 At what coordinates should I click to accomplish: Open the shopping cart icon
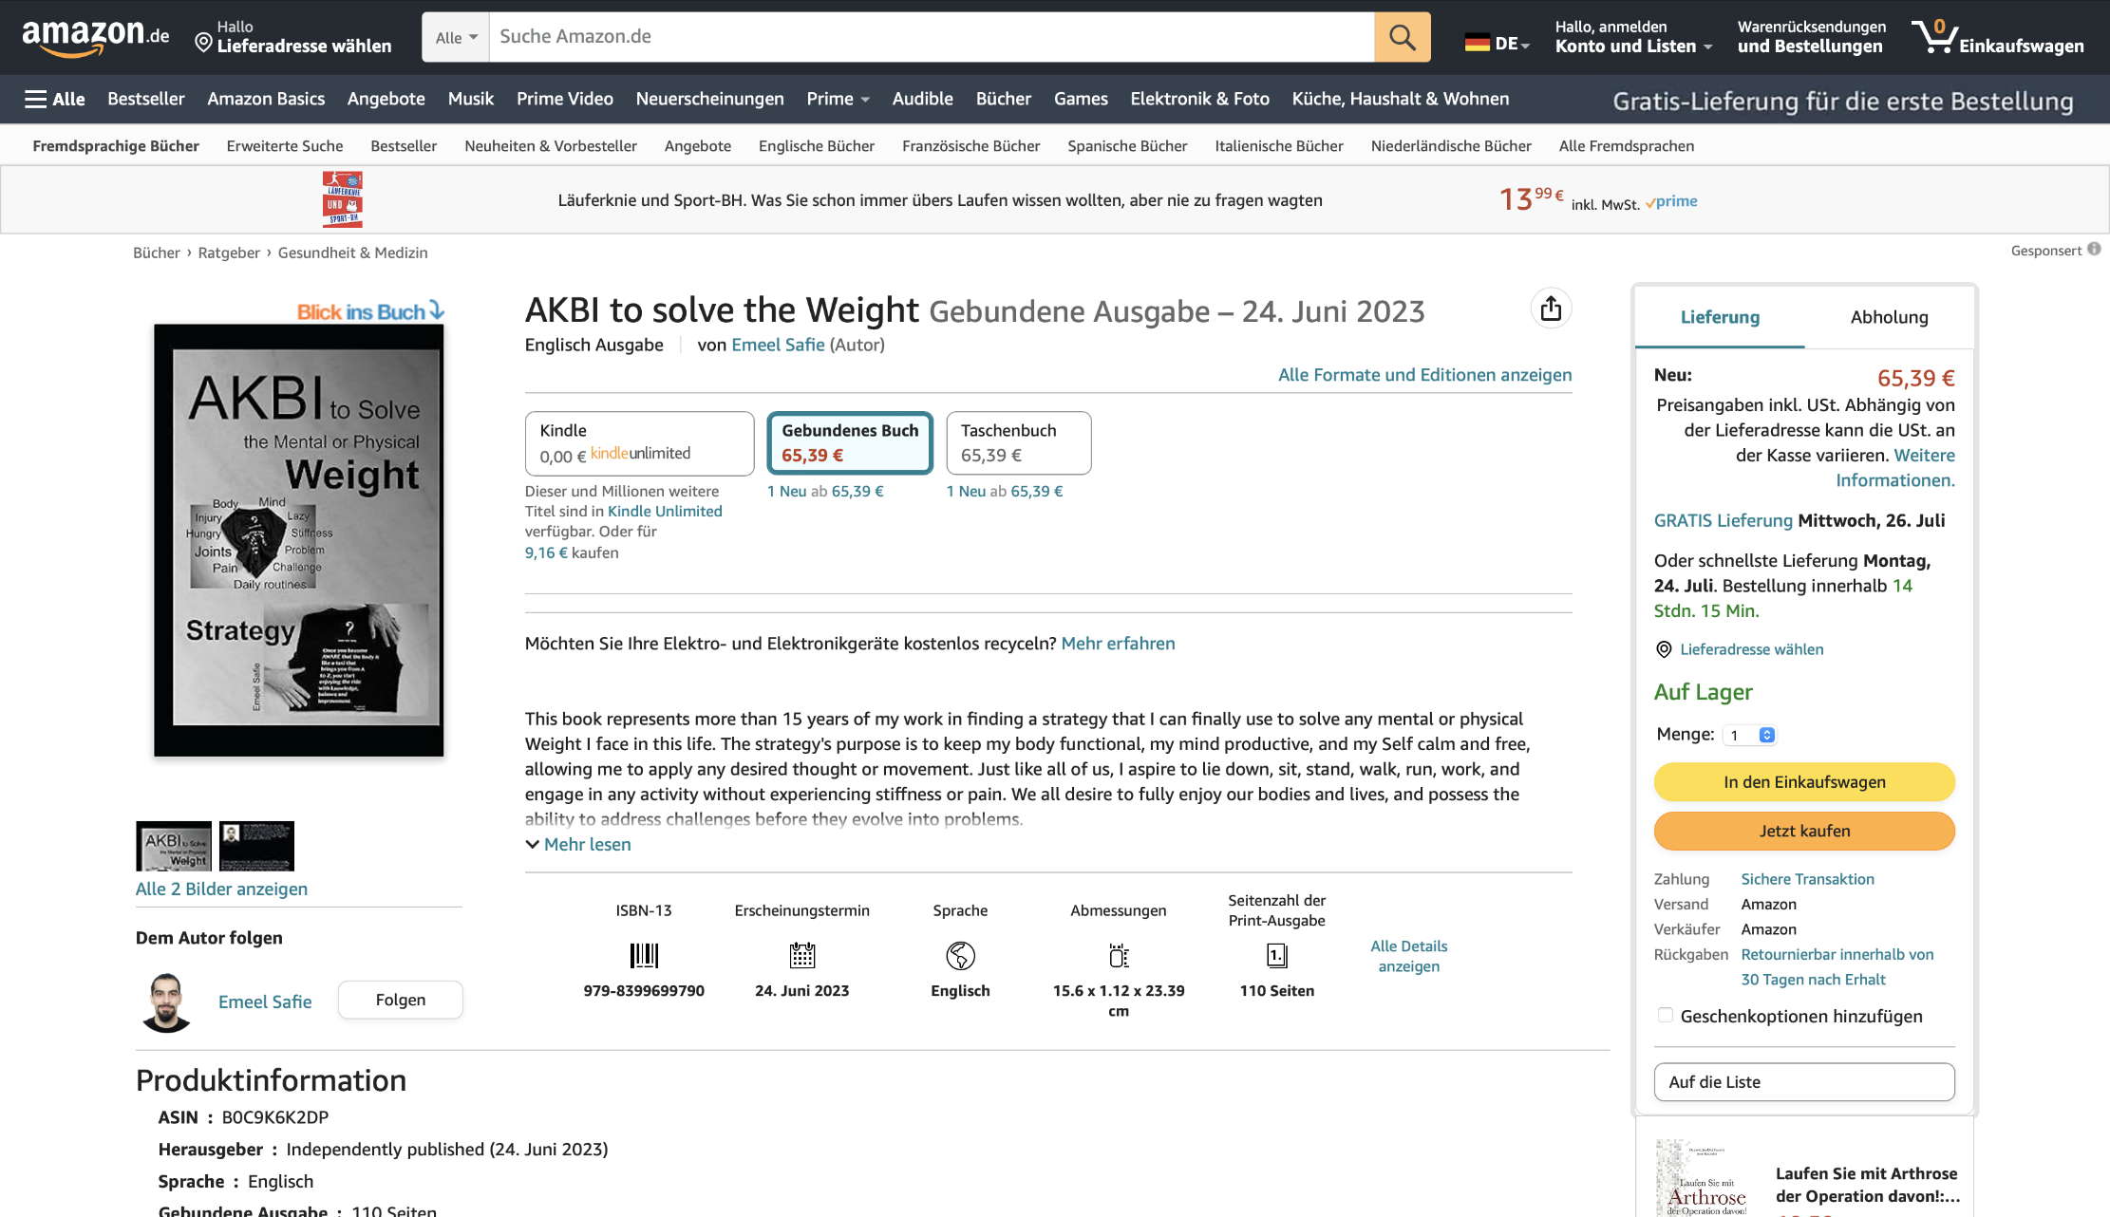(1934, 36)
